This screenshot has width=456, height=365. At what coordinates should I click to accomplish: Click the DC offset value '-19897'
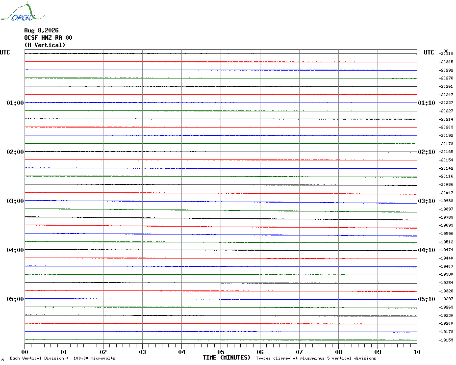coord(446,209)
